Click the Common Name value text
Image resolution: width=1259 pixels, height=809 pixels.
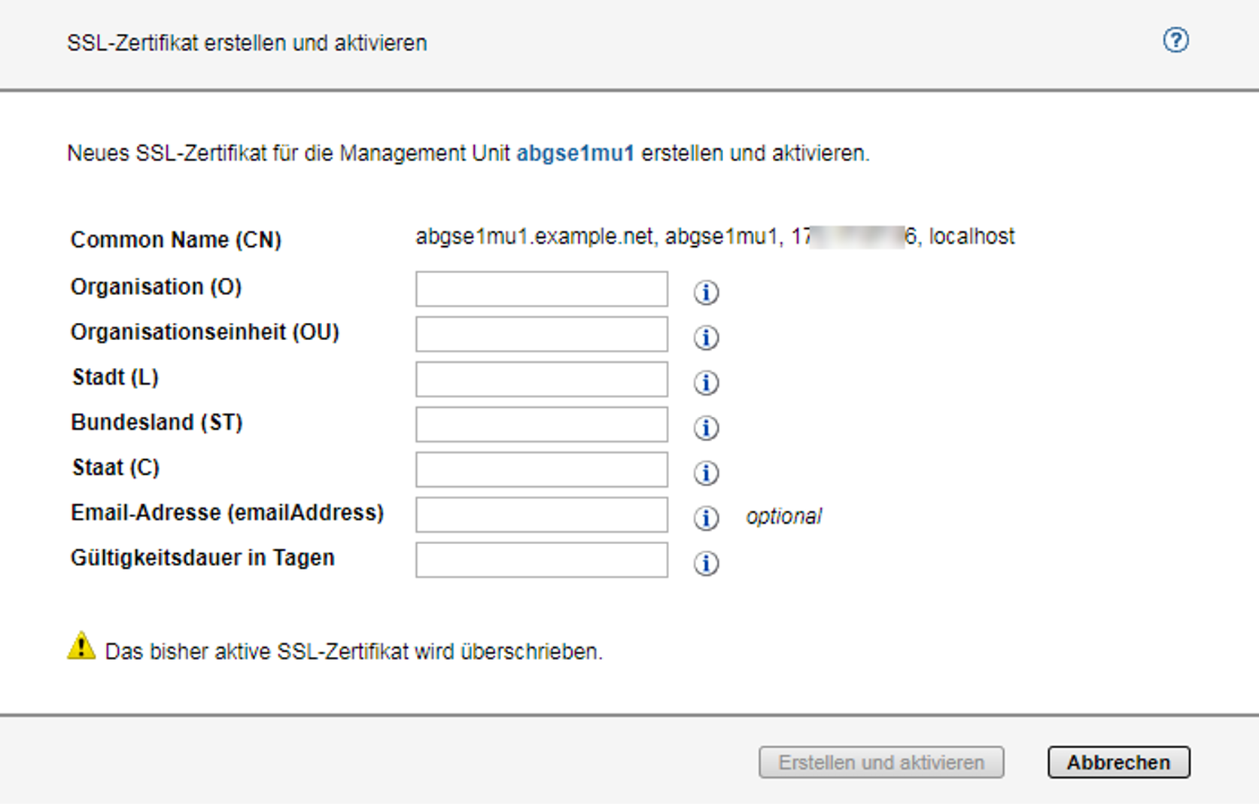coord(714,237)
